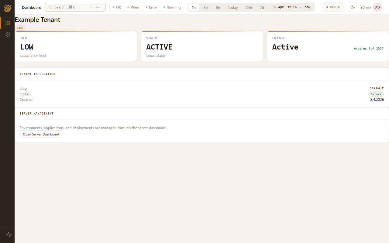This screenshot has height=243, width=389.
Task: Open the admin user menu
Action: (366, 7)
